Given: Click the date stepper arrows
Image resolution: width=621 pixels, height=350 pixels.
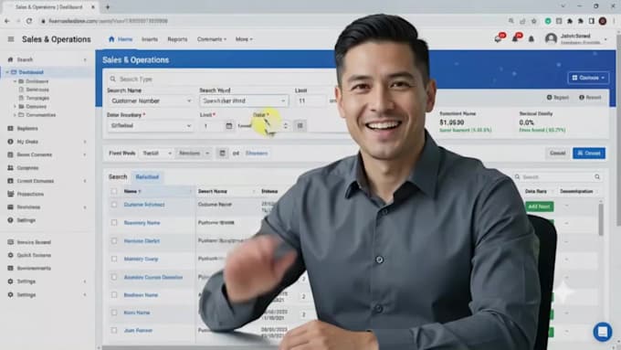Looking at the screenshot, I should click(286, 125).
